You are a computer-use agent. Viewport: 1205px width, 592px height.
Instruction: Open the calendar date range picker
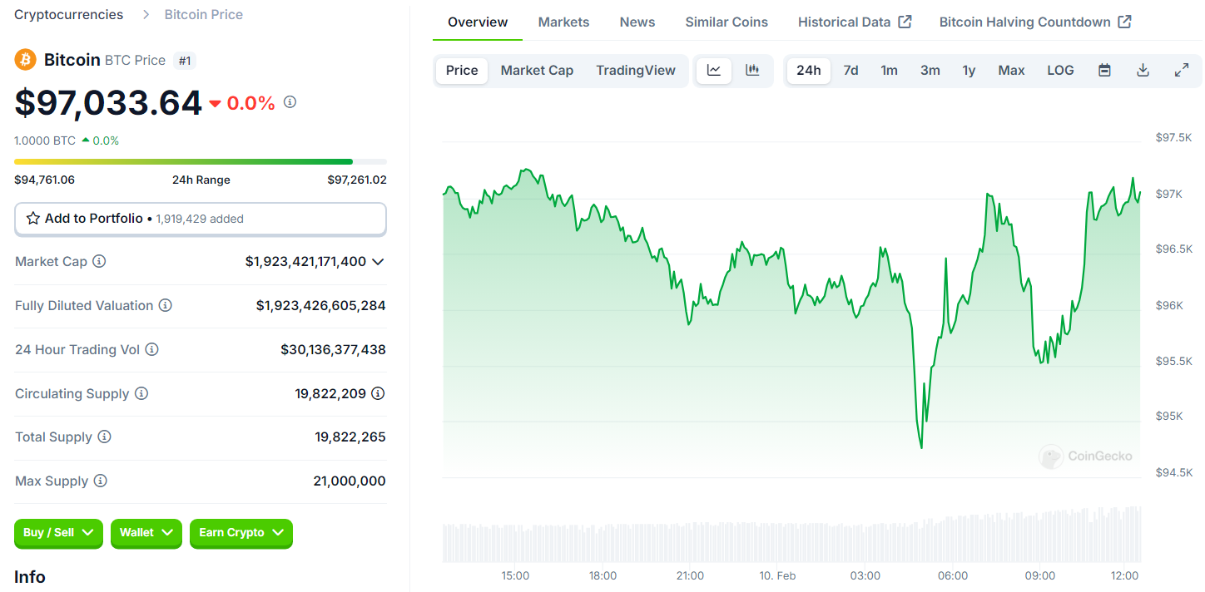1104,71
